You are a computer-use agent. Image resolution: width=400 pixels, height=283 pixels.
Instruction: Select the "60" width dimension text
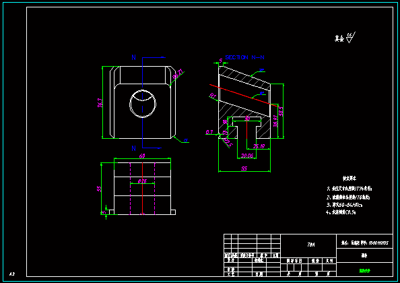coord(142,156)
